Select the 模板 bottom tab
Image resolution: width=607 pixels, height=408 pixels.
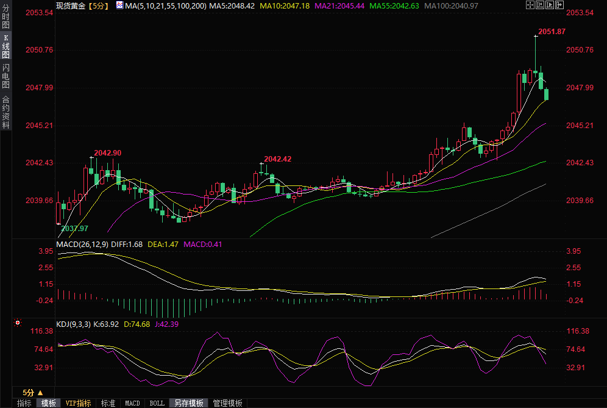(49, 403)
